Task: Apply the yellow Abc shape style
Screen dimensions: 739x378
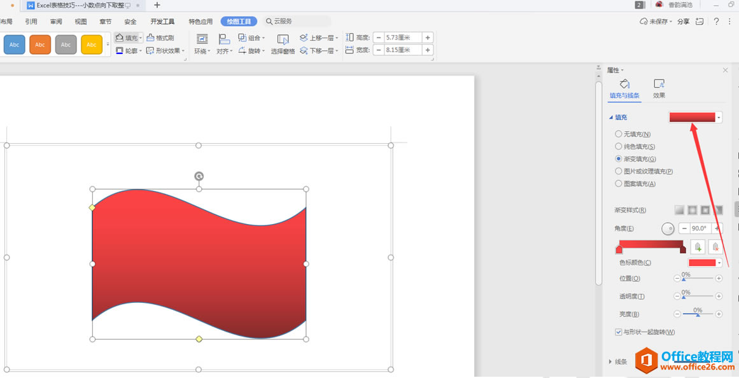Action: click(x=92, y=45)
